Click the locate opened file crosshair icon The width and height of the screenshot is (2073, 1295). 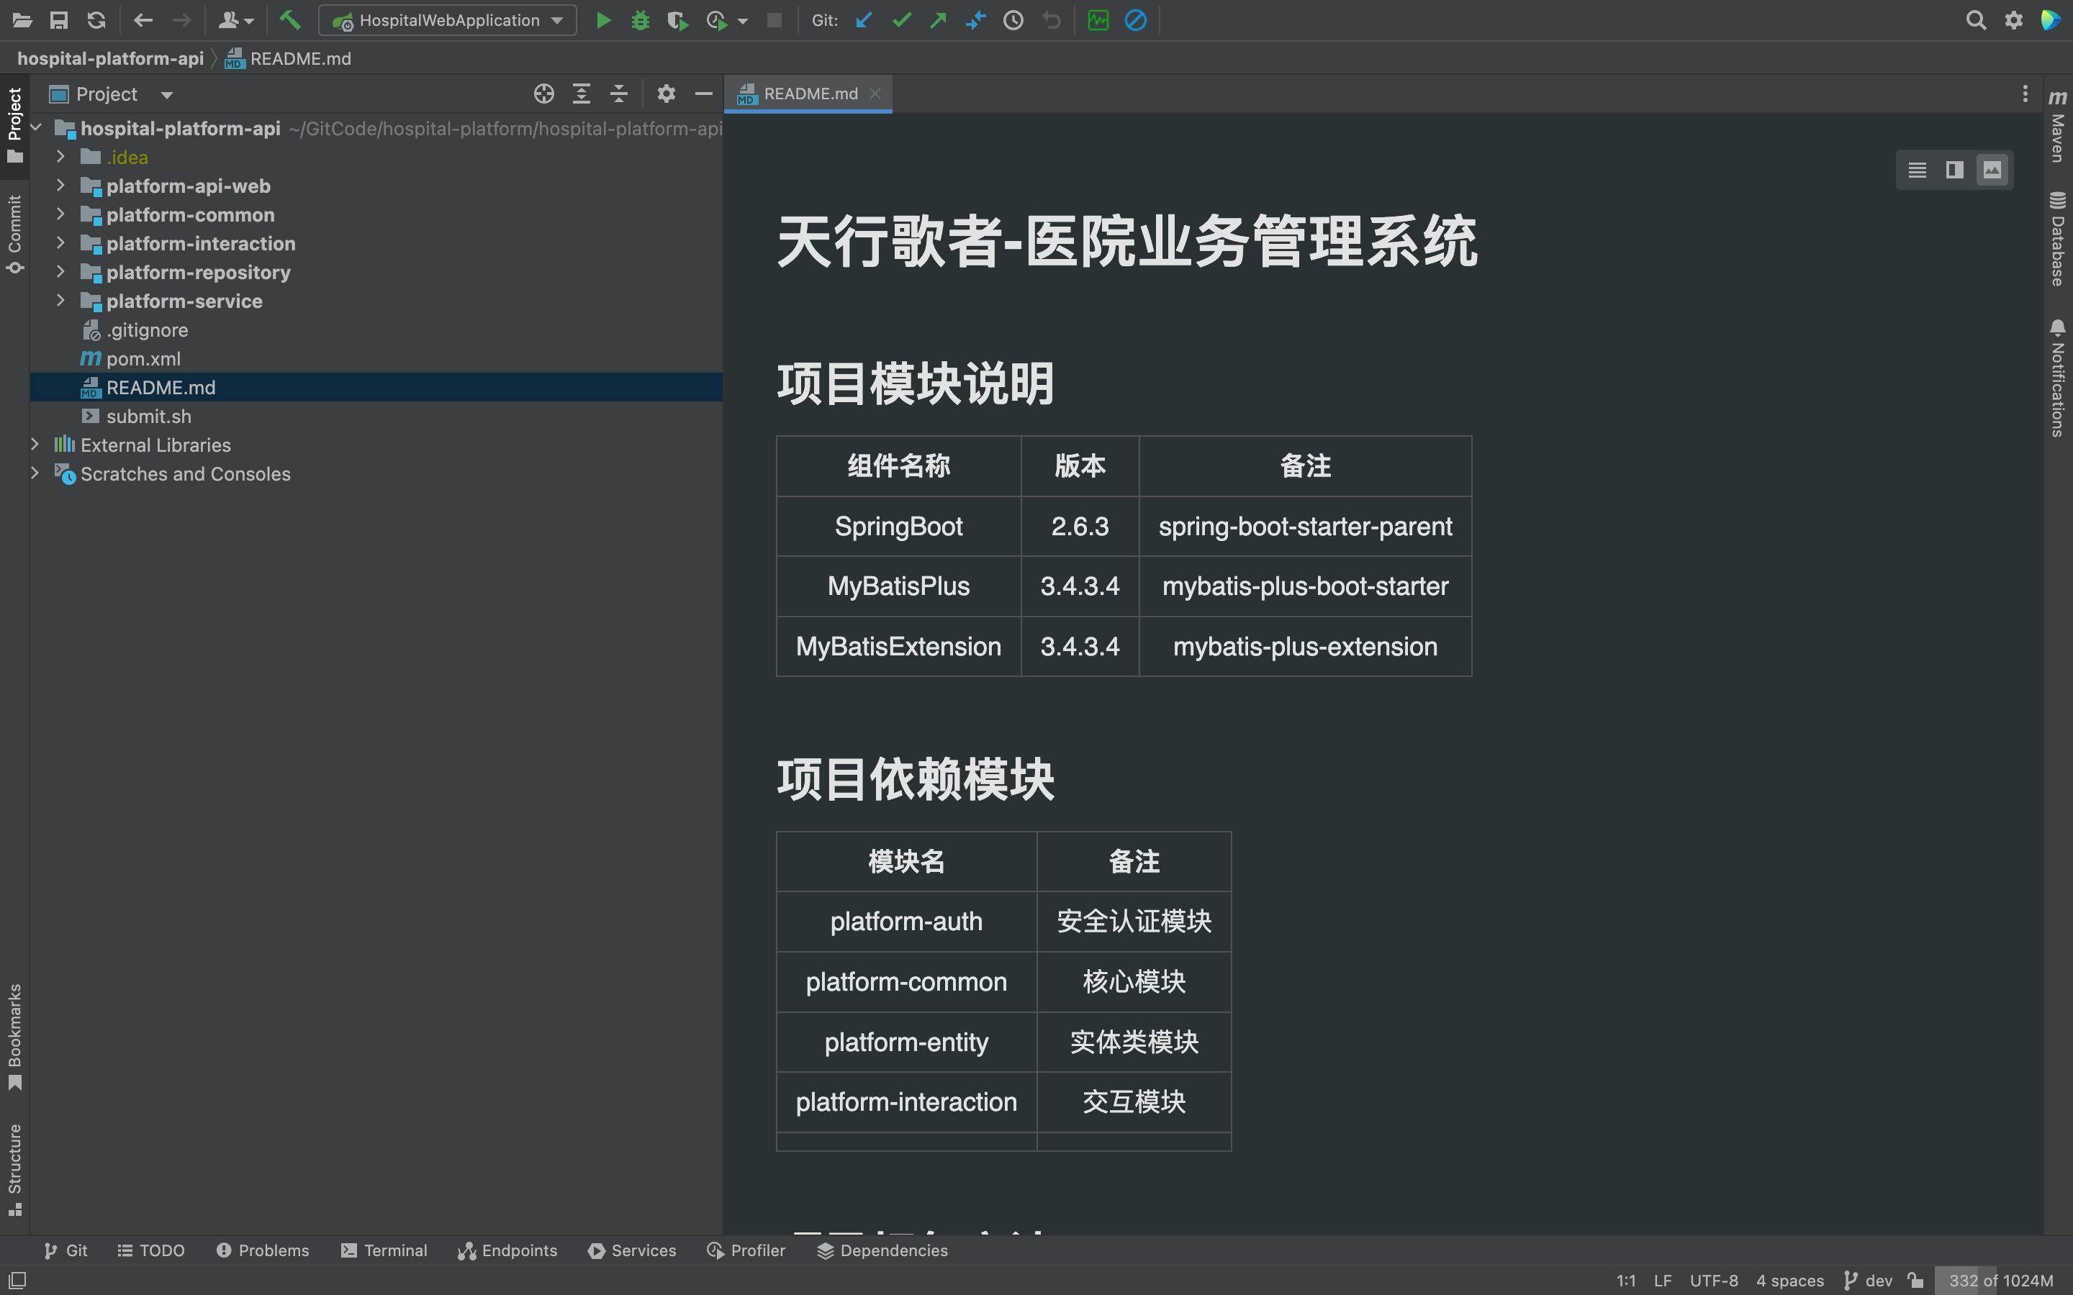click(544, 94)
